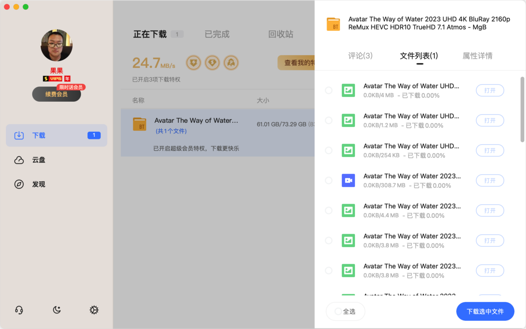This screenshot has height=329, width=526.
Task: Open customer support via the headset icon
Action: (19, 310)
